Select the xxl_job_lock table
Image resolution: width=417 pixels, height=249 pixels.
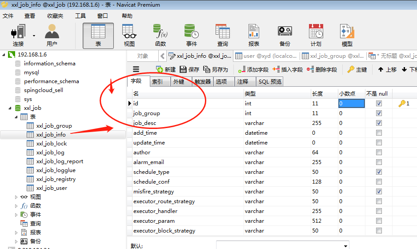point(51,143)
